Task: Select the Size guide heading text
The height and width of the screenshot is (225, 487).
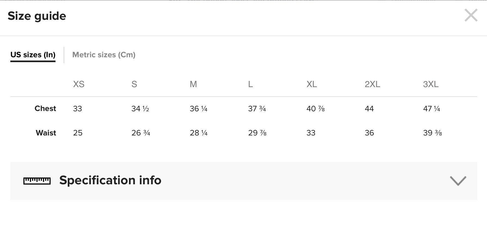Action: click(x=37, y=16)
